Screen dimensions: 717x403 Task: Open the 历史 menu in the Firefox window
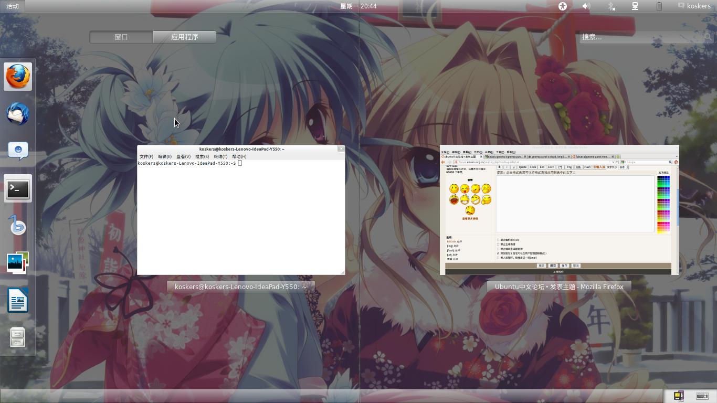[478, 152]
